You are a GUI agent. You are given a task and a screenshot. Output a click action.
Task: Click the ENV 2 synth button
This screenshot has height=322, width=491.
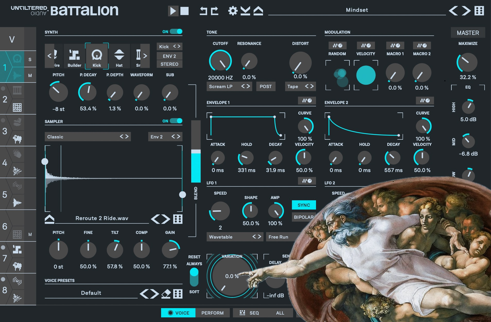coord(169,56)
